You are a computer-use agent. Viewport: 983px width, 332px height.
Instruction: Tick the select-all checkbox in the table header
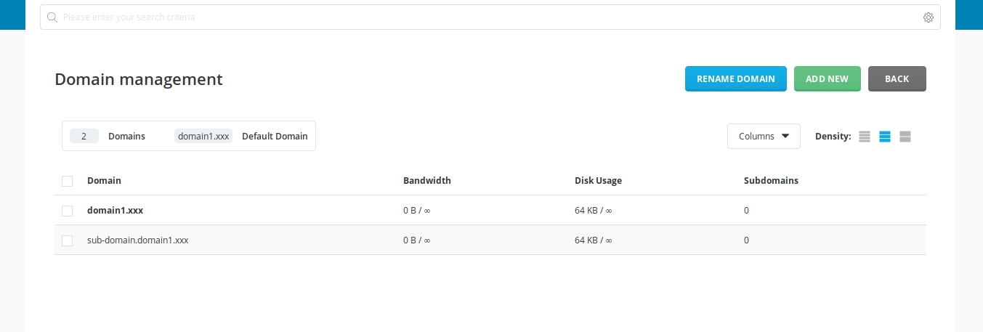[x=68, y=181]
